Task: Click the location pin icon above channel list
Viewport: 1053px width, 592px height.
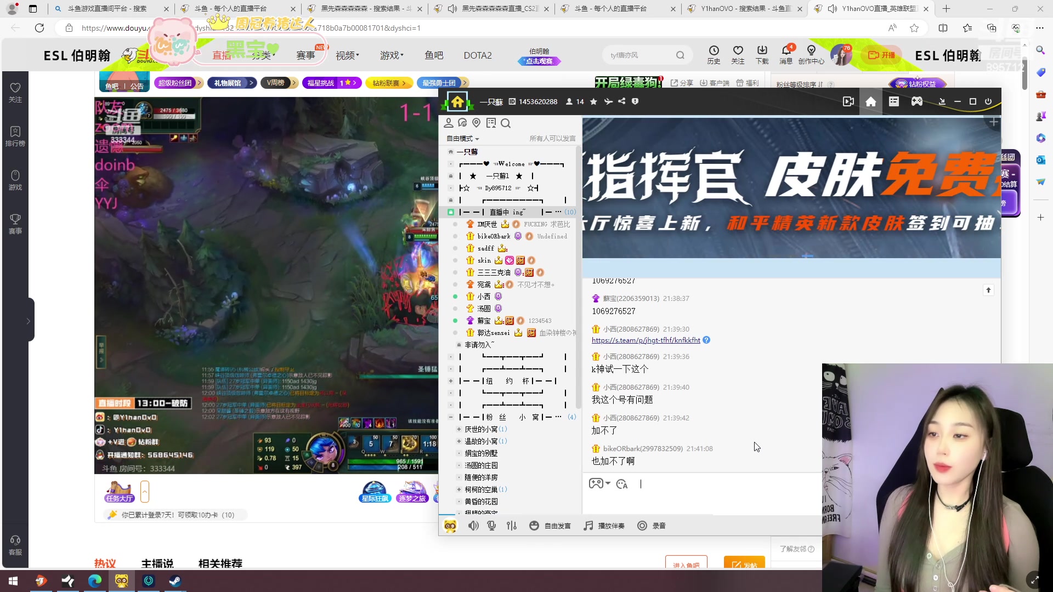Action: [x=477, y=123]
